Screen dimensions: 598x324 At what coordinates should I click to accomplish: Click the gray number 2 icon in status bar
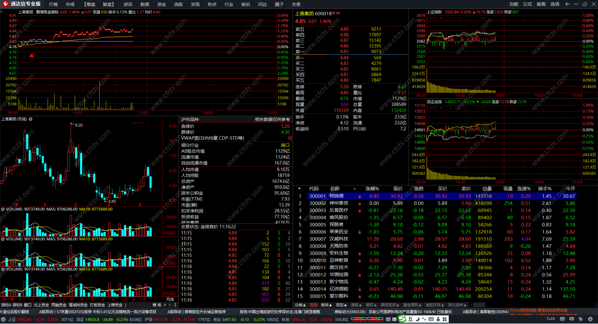tap(394, 319)
